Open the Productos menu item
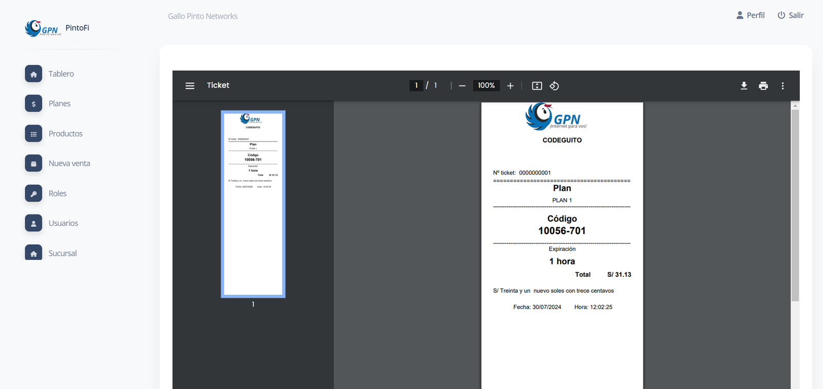 [65, 134]
